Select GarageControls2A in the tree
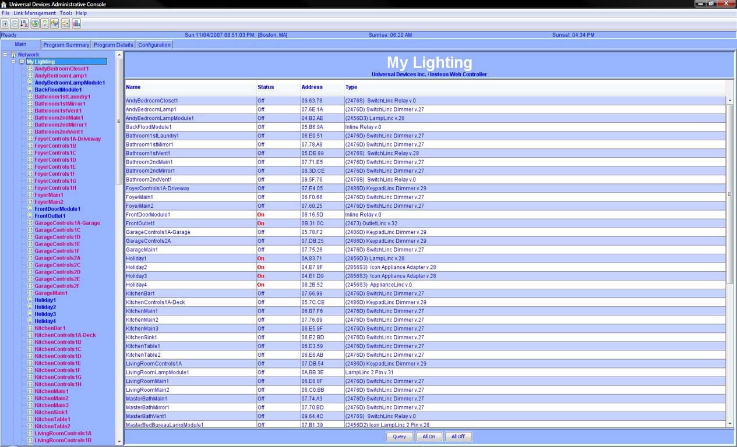This screenshot has height=447, width=737. [x=58, y=258]
